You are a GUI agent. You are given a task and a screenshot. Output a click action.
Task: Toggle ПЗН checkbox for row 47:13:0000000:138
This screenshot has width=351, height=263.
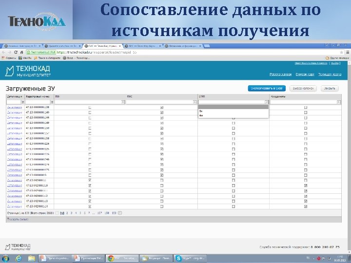click(x=90, y=107)
